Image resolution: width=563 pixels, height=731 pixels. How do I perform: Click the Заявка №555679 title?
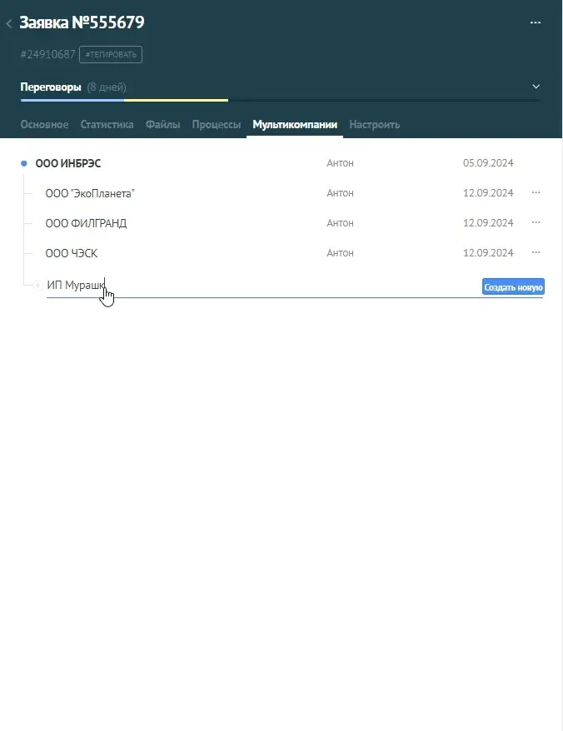pyautogui.click(x=82, y=22)
